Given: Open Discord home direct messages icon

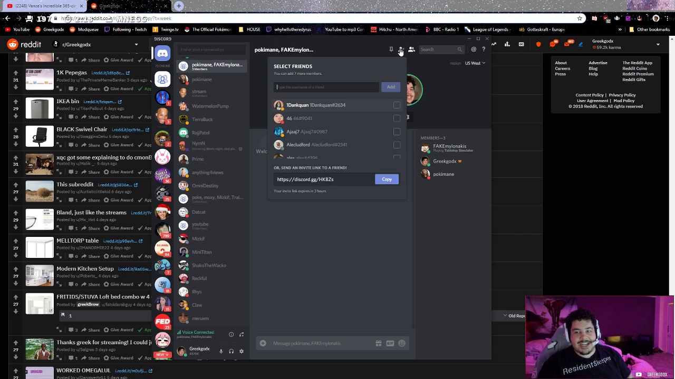Looking at the screenshot, I should coord(162,53).
